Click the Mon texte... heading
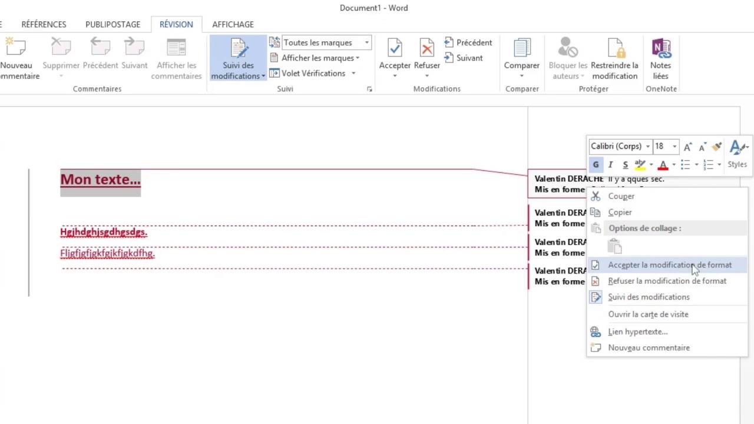The width and height of the screenshot is (754, 424). 100,180
